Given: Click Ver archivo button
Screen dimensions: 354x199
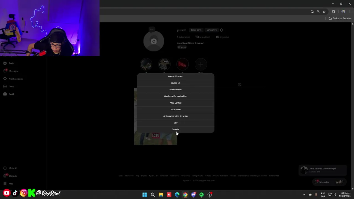Looking at the screenshot, I should click(212, 30).
